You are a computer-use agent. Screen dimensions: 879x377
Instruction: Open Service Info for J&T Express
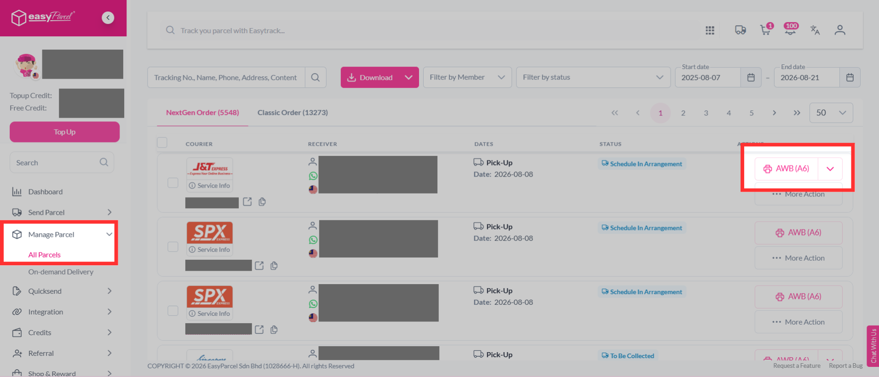coord(210,186)
